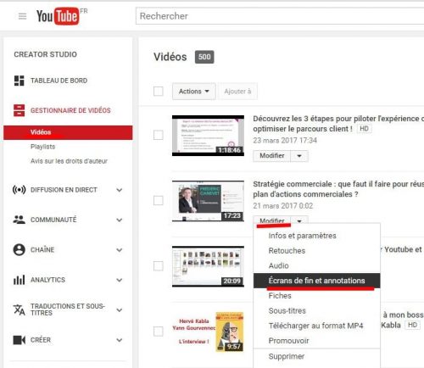This screenshot has width=424, height=368.
Task: Open the Stratégie commerciale video title
Action: tap(338, 189)
